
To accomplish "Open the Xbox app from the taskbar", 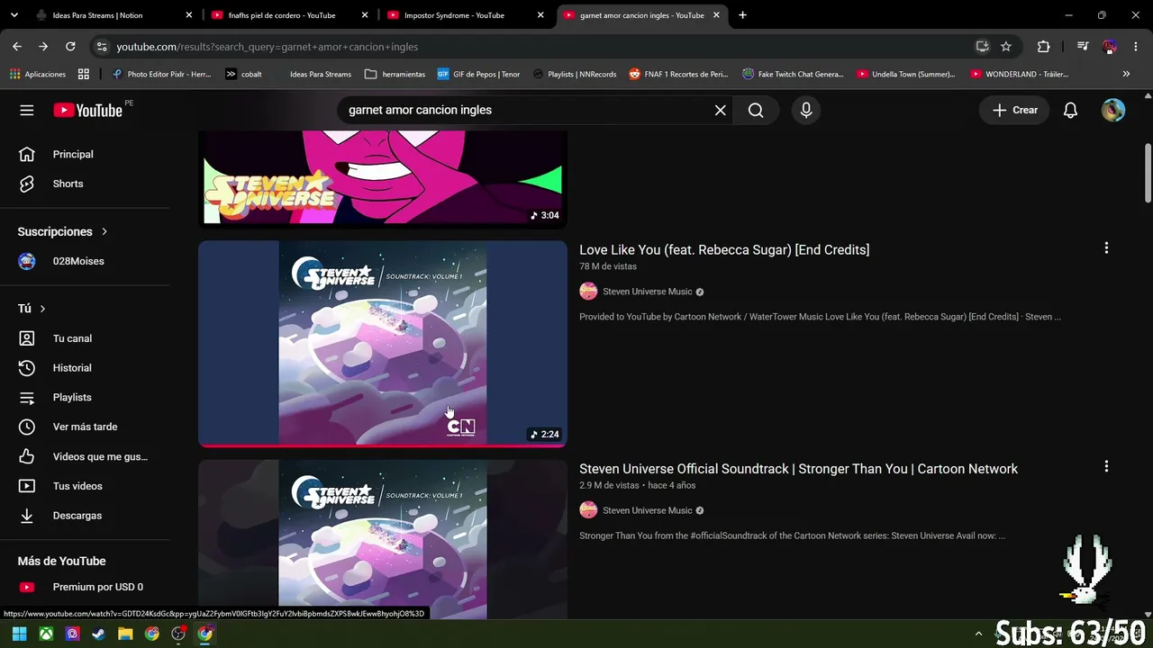I will pyautogui.click(x=46, y=634).
